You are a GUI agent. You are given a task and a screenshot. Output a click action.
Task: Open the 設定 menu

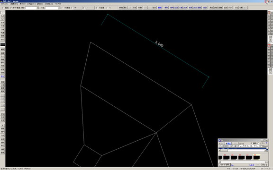(40, 4)
